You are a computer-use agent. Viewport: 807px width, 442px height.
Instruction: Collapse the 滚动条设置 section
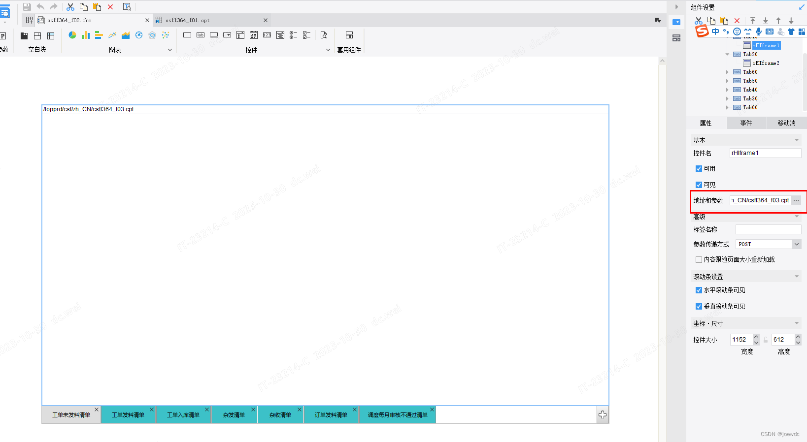[x=797, y=277]
